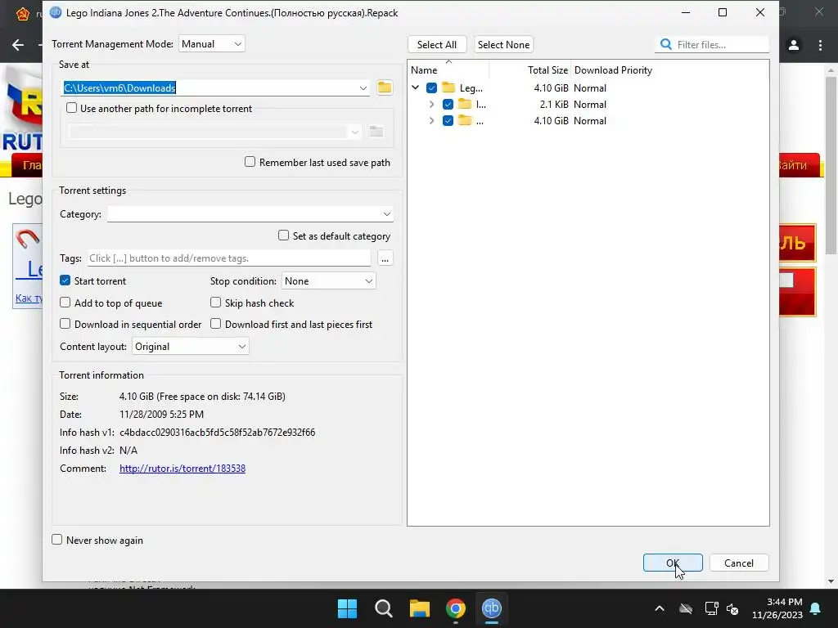This screenshot has width=838, height=628.
Task: Click Select All files
Action: coord(437,44)
